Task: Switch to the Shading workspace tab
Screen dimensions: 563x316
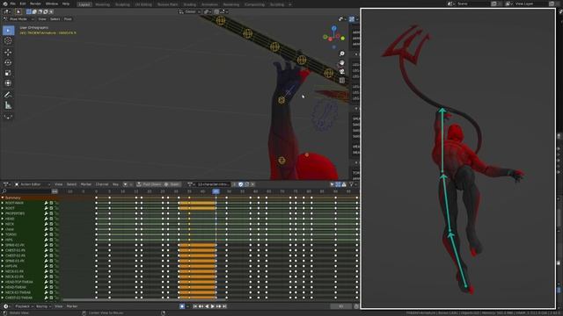Action: click(x=190, y=4)
